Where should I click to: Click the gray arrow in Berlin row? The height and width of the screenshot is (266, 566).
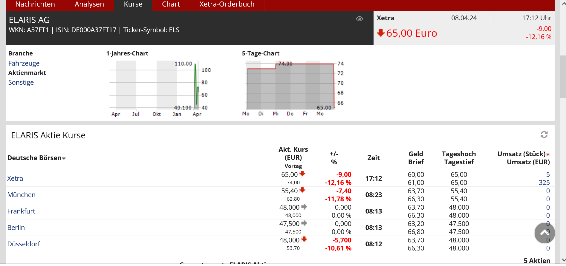(x=304, y=223)
